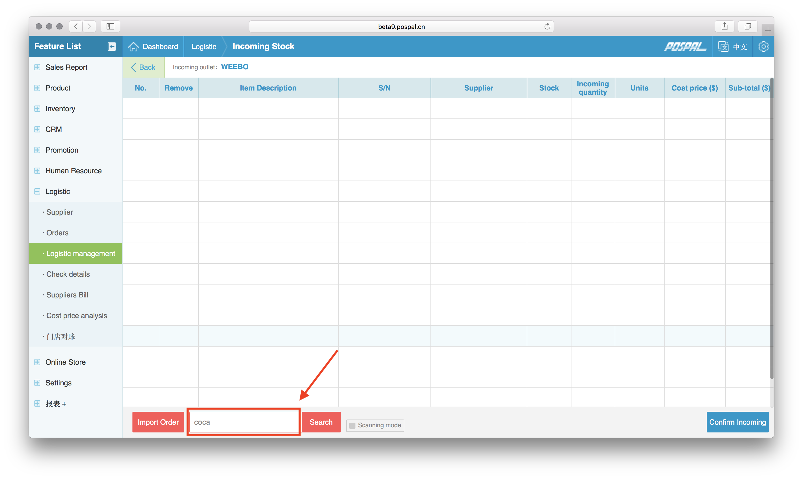The image size is (803, 479).
Task: Focus the product search input field
Action: click(244, 422)
